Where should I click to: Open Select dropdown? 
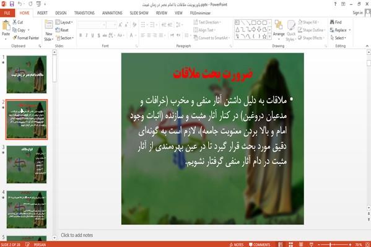tap(338, 38)
